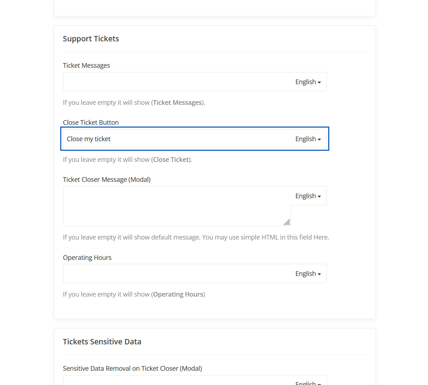Image resolution: width=428 pixels, height=385 pixels.
Task: Expand language dropdown beside 'Close my ticket'
Action: click(x=308, y=139)
